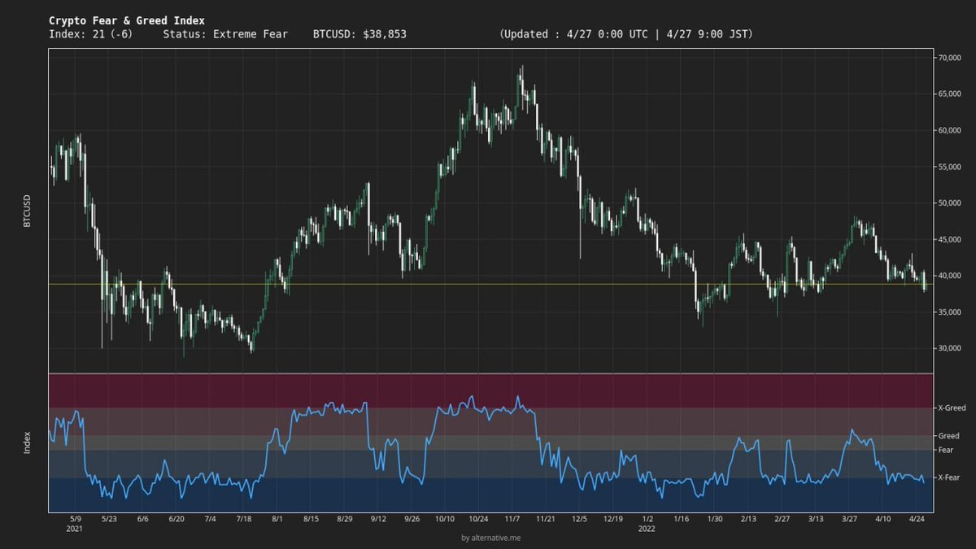The width and height of the screenshot is (976, 549).
Task: Click the 60,000 price axis label
Action: pos(950,130)
